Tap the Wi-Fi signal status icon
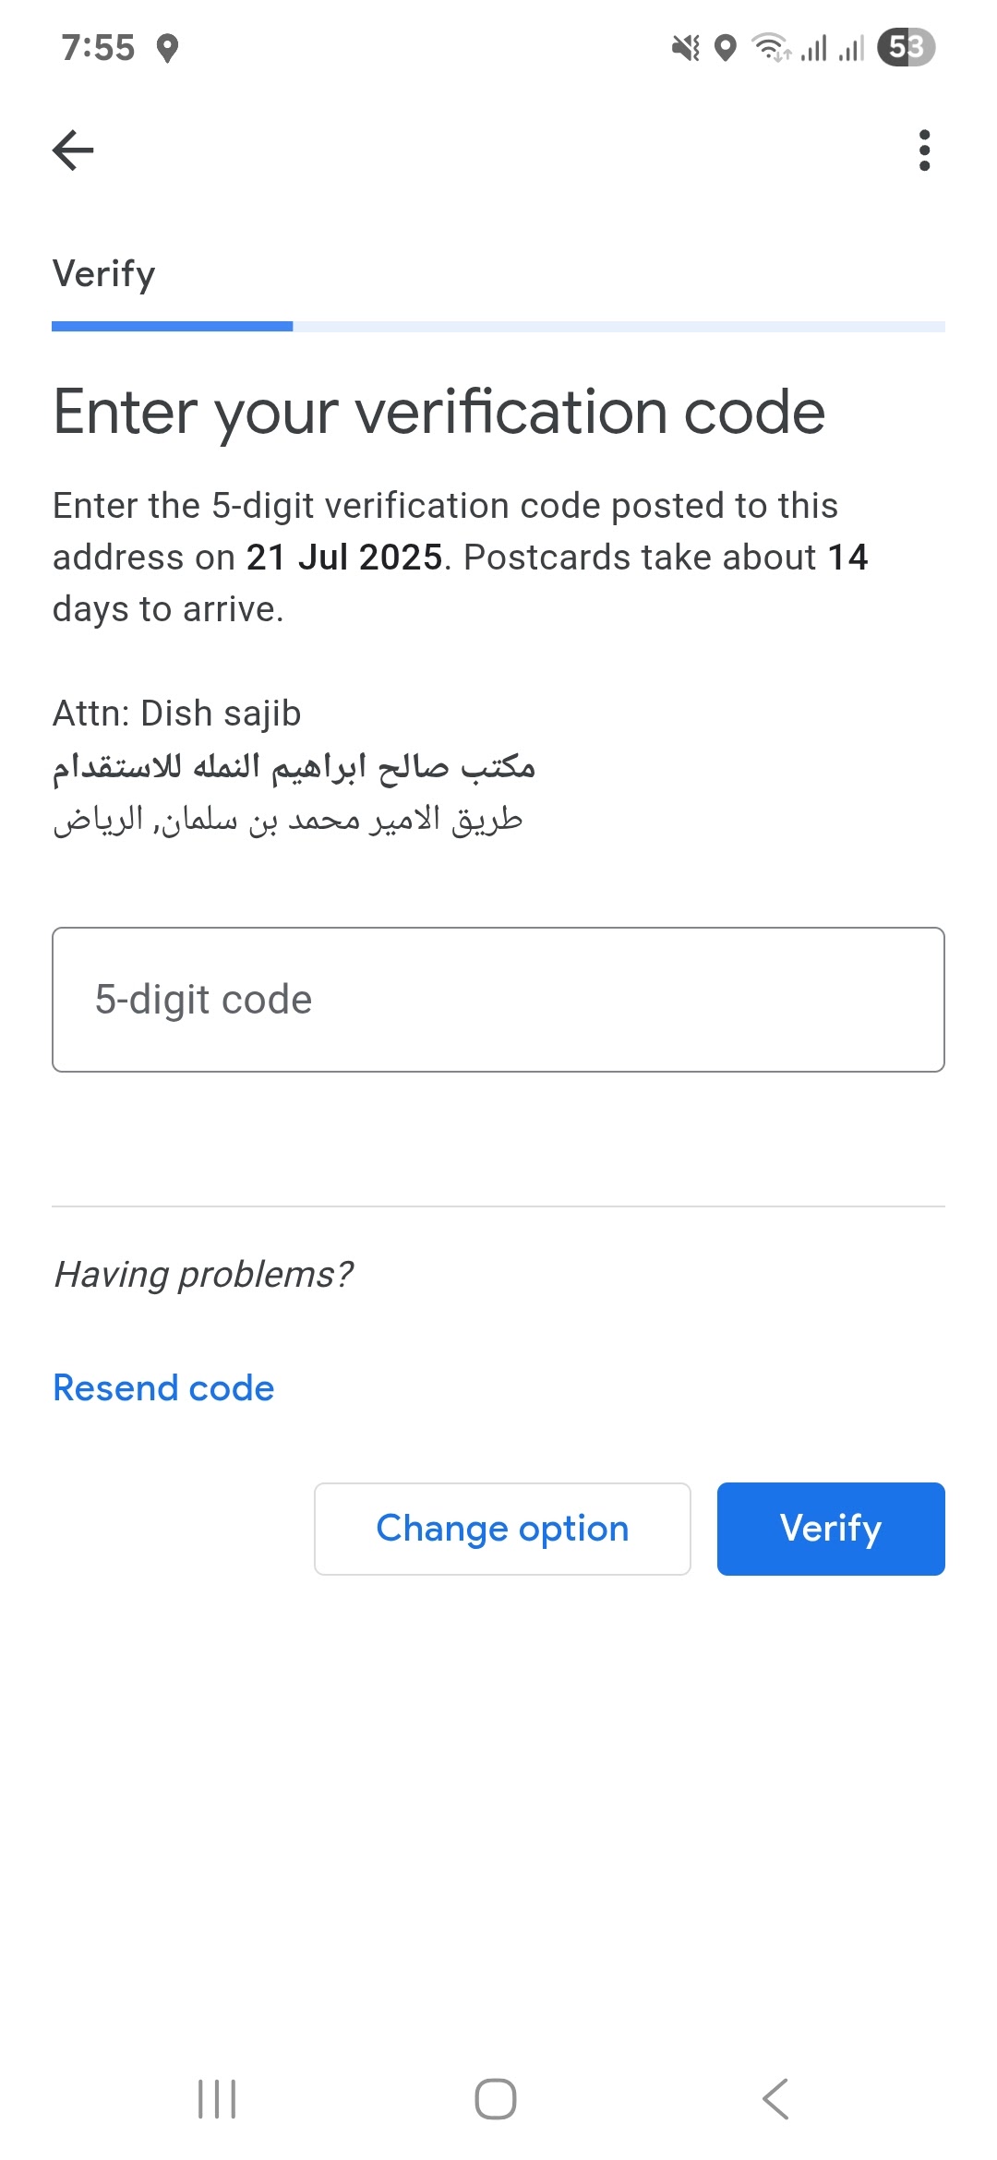The image size is (997, 2160). click(771, 47)
